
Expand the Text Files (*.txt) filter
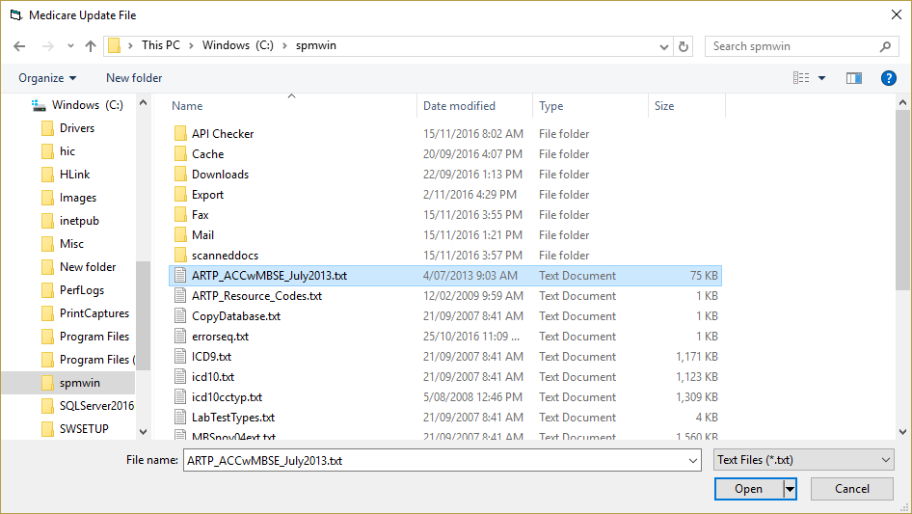coord(804,460)
